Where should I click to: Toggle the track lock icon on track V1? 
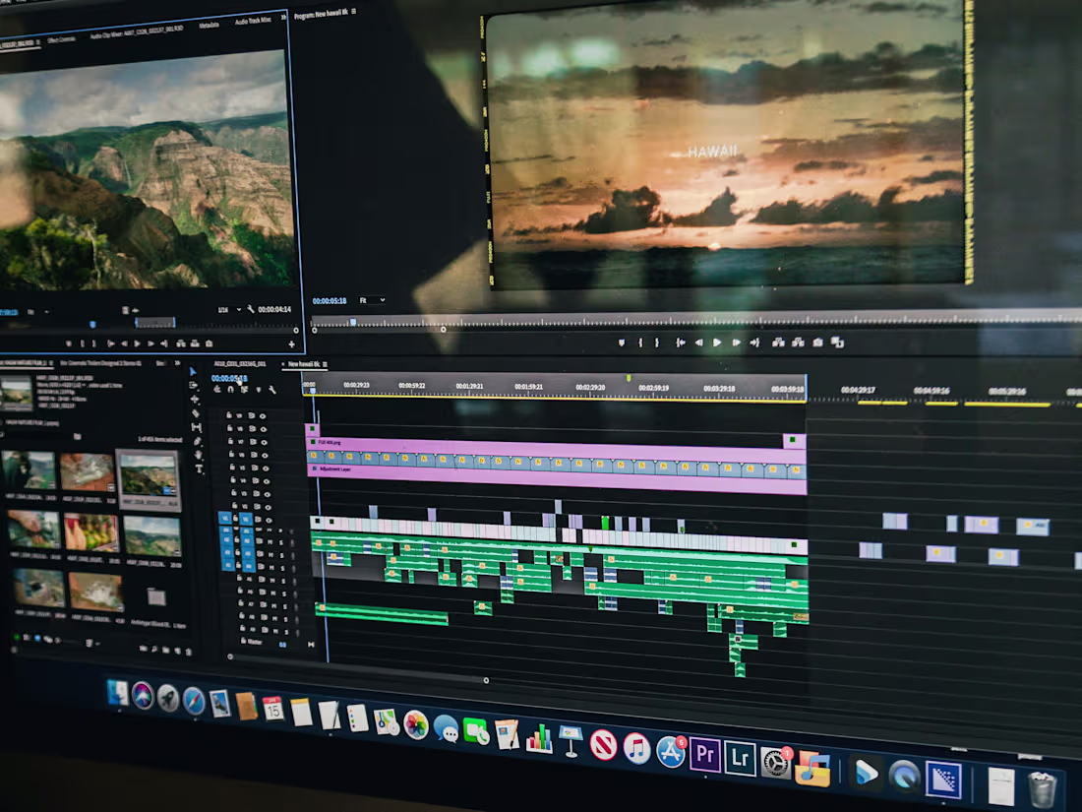[235, 518]
